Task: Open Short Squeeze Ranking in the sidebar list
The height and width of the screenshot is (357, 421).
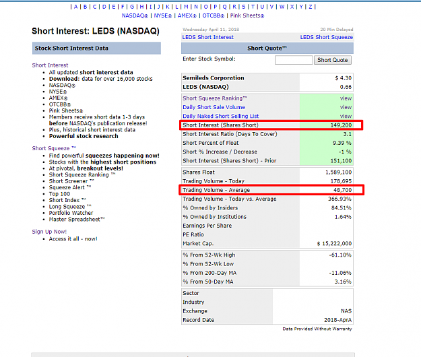Action: point(82,174)
